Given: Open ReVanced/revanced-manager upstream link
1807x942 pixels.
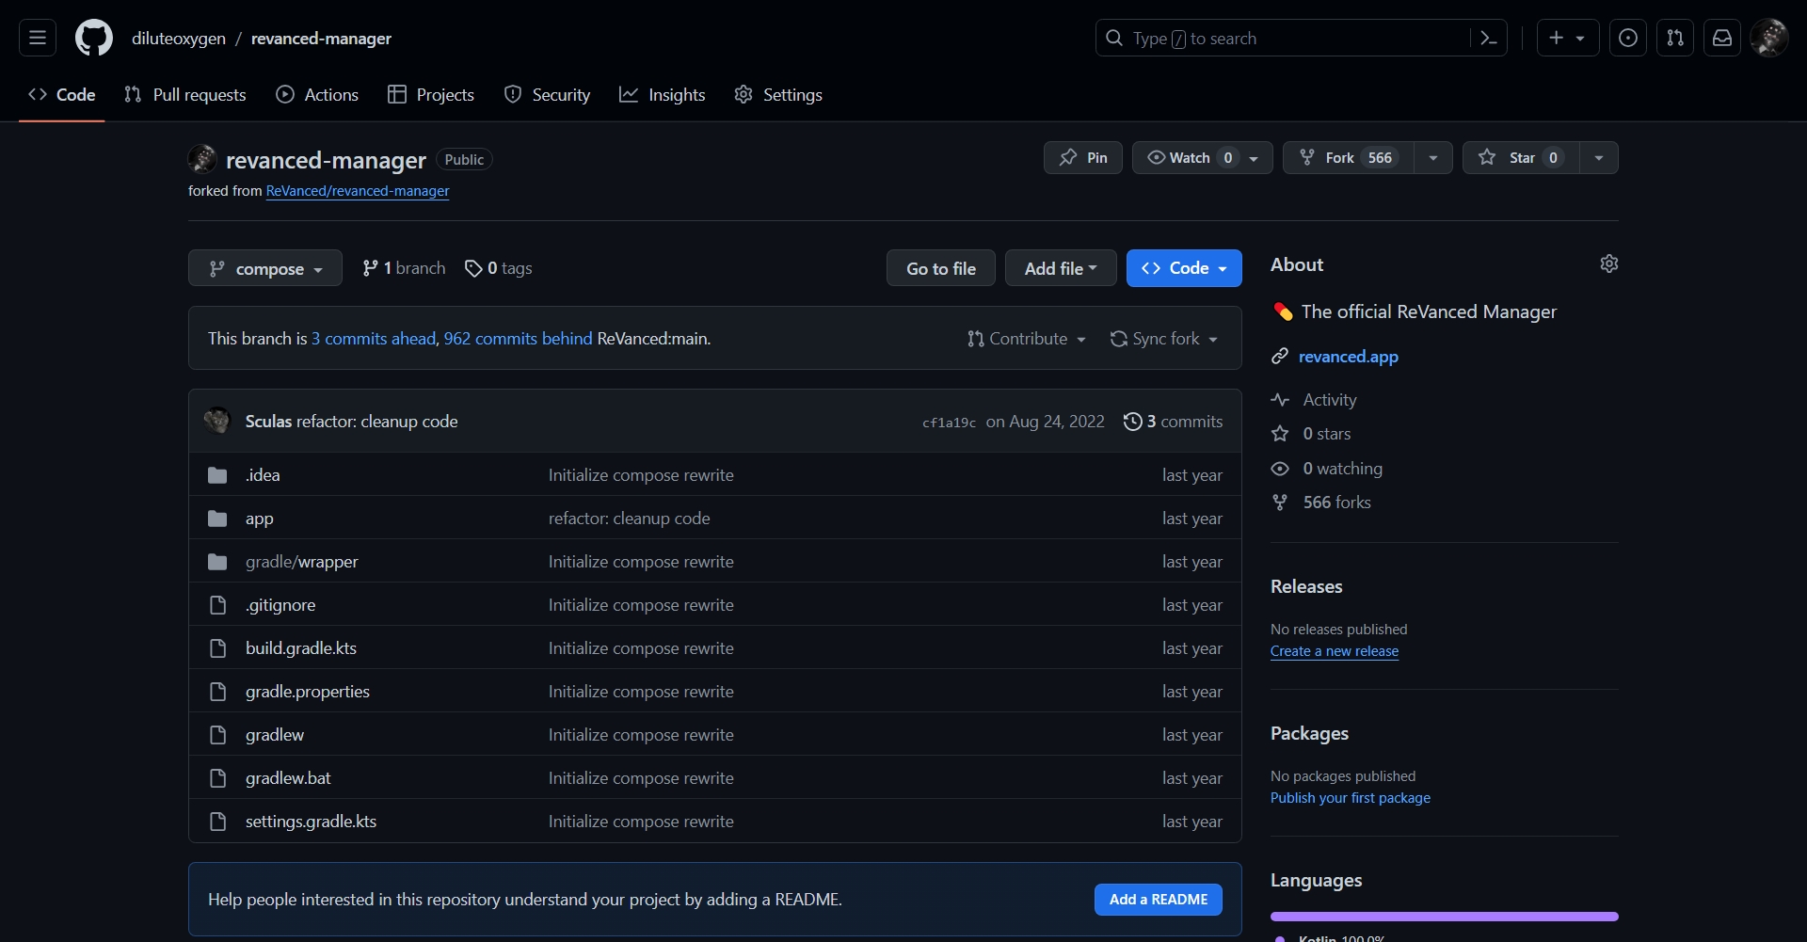Looking at the screenshot, I should tap(358, 191).
